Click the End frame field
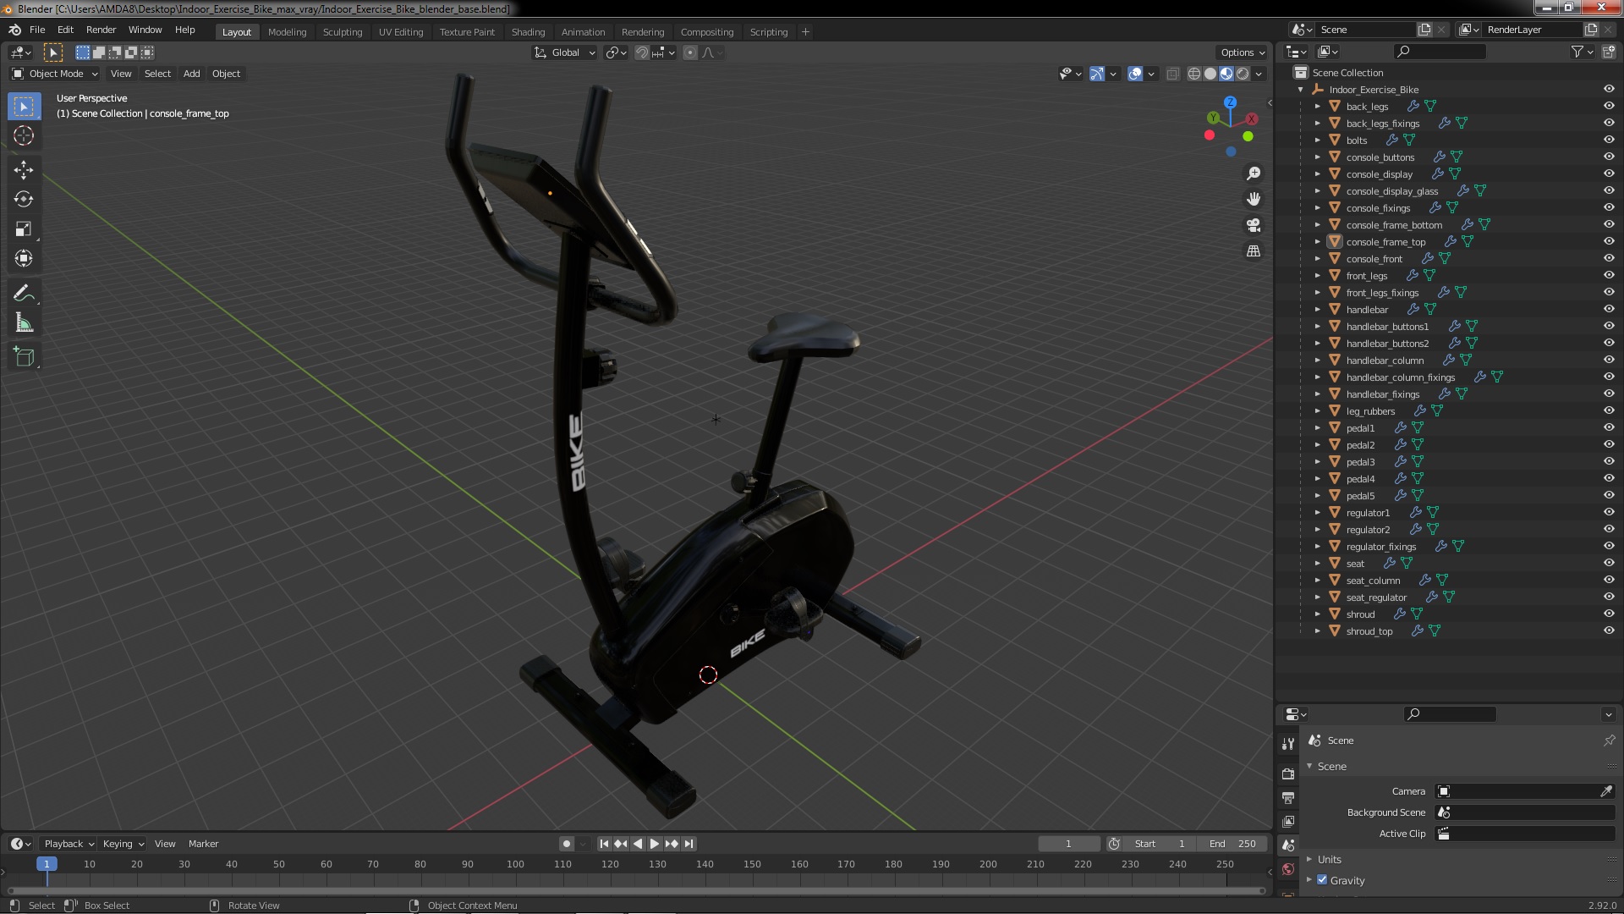The height and width of the screenshot is (914, 1624). [x=1232, y=844]
